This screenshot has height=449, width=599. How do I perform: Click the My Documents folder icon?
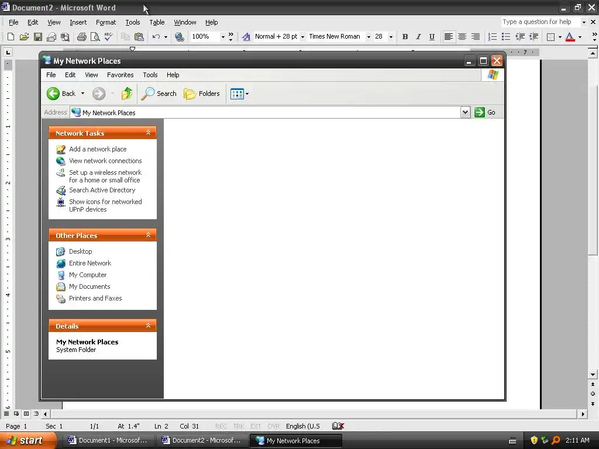61,286
